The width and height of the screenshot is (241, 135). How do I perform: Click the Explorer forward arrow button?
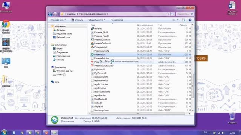pos(55,14)
